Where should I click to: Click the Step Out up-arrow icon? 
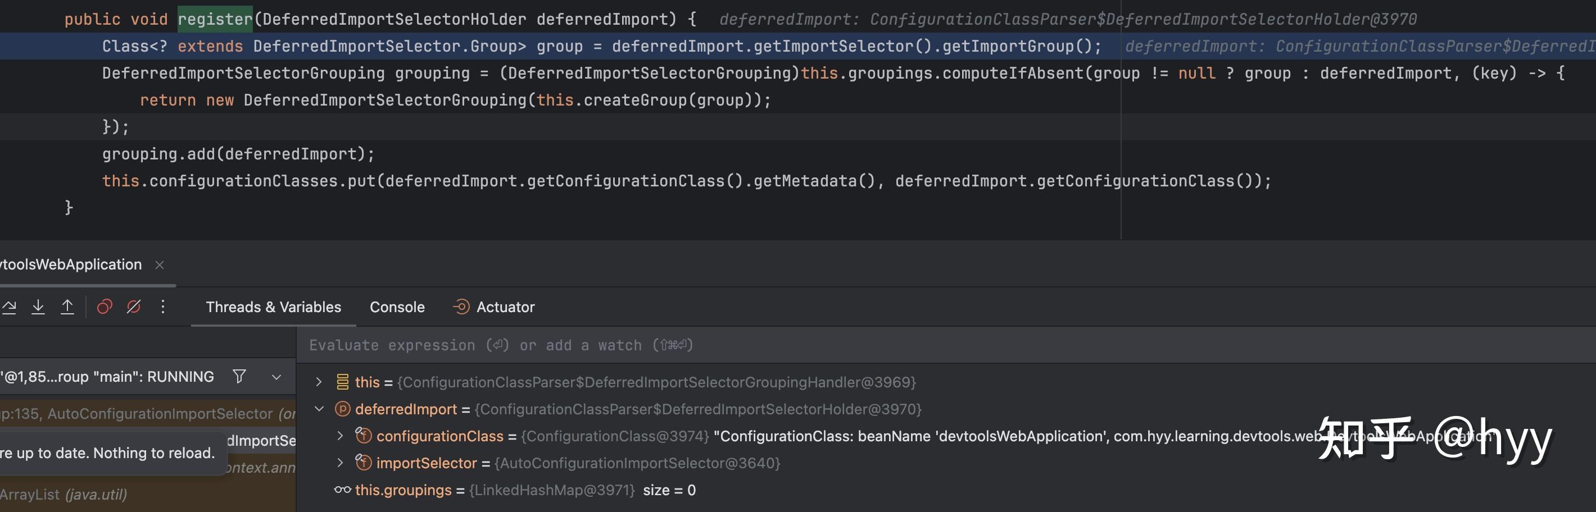[x=67, y=307]
